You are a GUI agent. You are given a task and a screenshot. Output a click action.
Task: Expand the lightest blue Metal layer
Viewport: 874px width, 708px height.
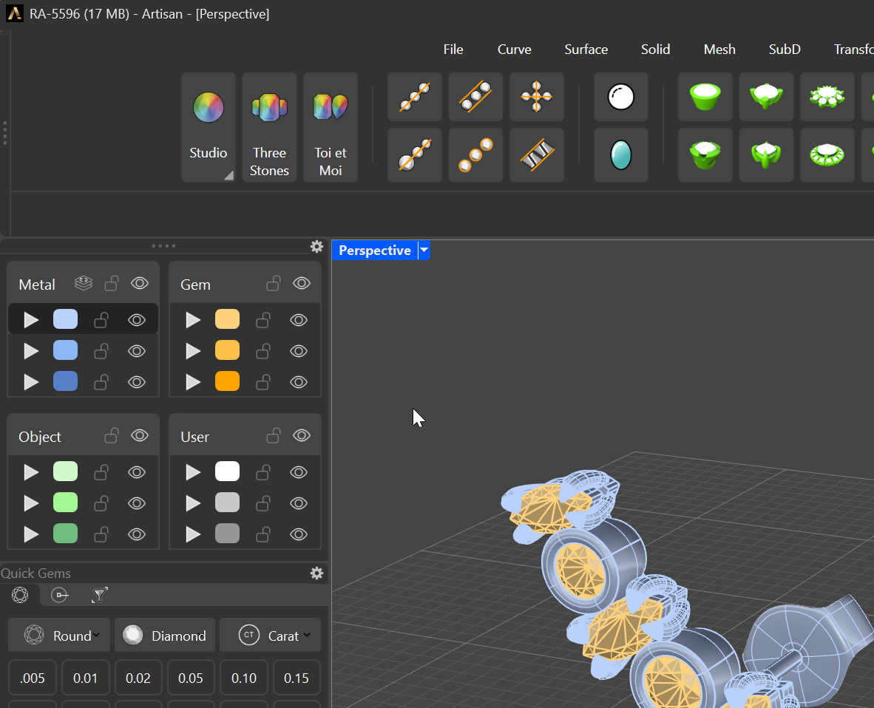[x=31, y=320]
